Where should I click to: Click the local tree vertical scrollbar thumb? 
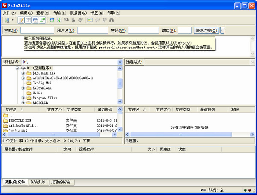120,83
